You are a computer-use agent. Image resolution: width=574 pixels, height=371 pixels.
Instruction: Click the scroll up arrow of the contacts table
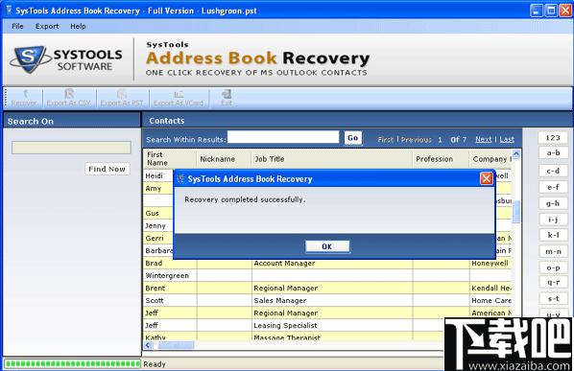click(x=516, y=154)
